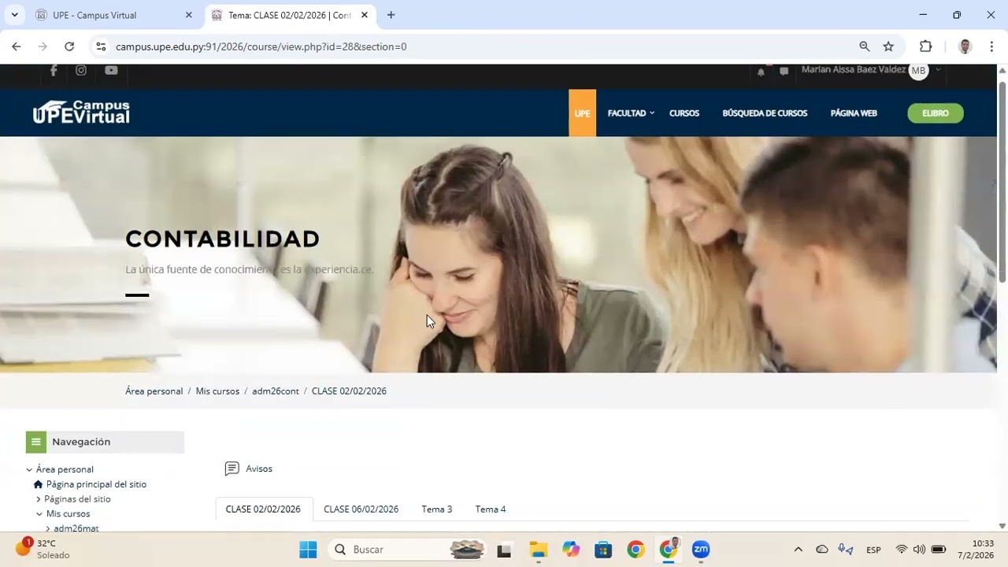
Task: Click the Campus UPE Virtual logo
Action: (x=81, y=113)
